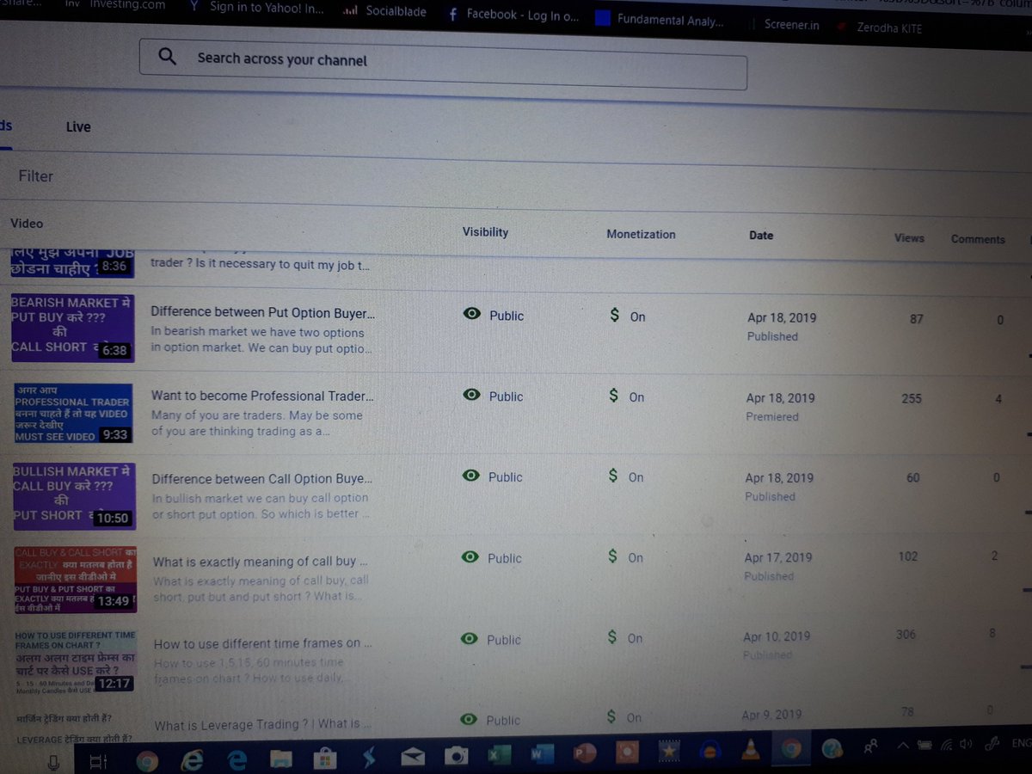Image resolution: width=1032 pixels, height=774 pixels.
Task: Click date Apr 17, 2019 of call buy video
Action: point(778,557)
